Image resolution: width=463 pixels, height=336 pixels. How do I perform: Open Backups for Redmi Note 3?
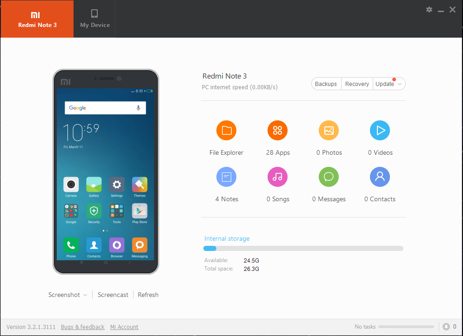[326, 84]
